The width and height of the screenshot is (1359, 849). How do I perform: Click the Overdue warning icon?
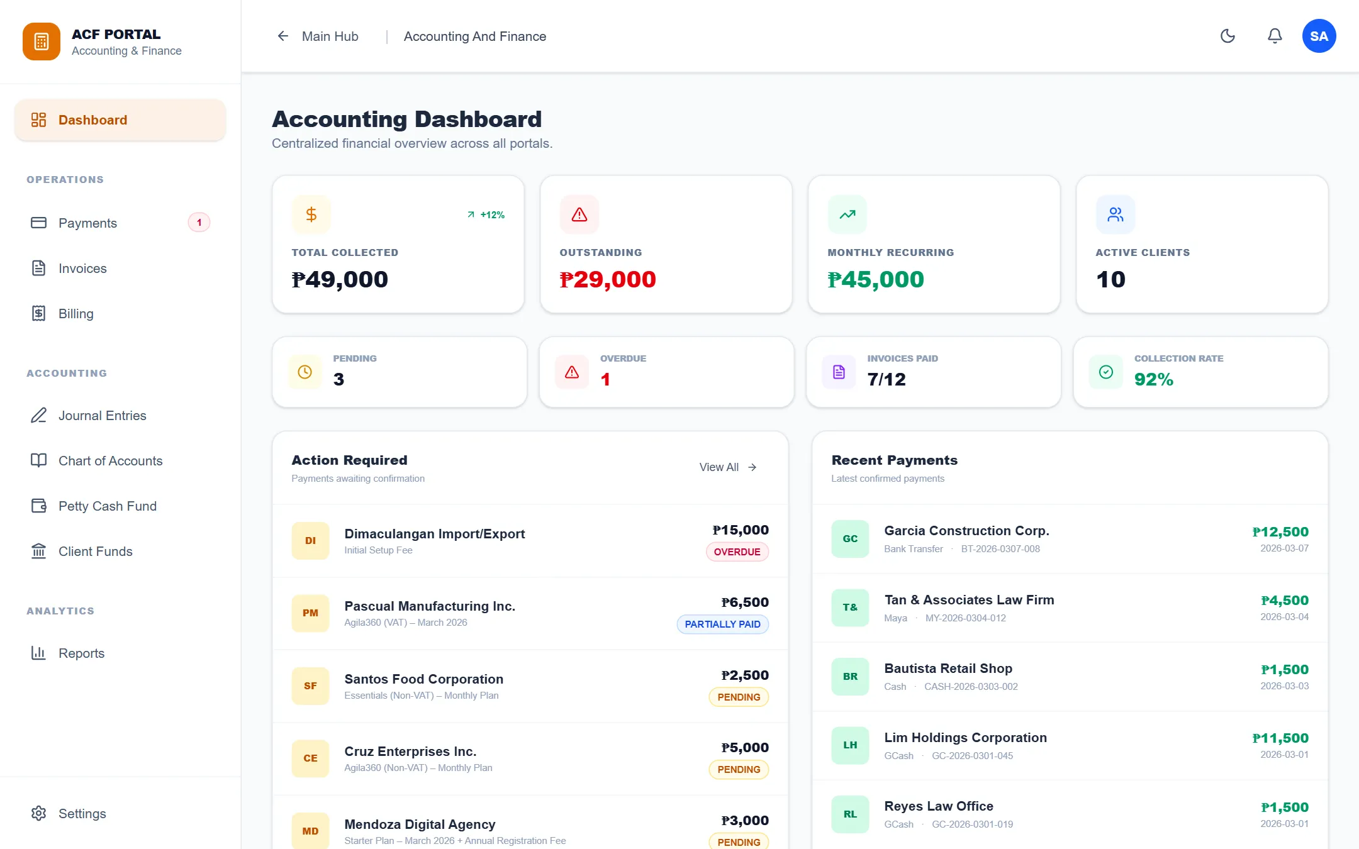pyautogui.click(x=571, y=372)
